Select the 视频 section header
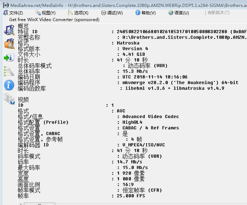Image resolution: width=247 pixels, height=205 pixels. pos(23,100)
